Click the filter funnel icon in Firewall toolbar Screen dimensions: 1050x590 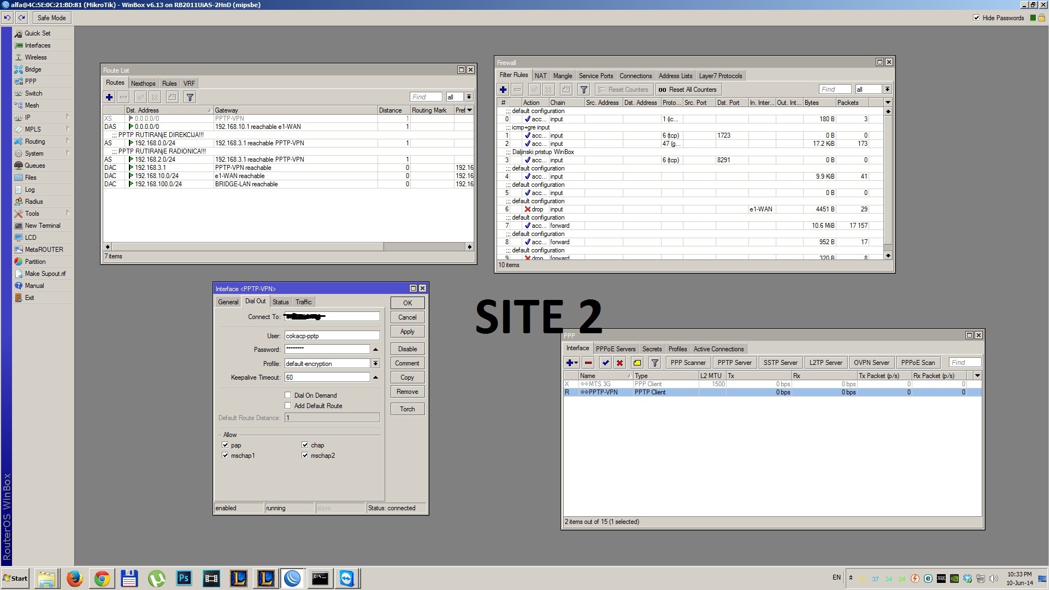pyautogui.click(x=583, y=90)
